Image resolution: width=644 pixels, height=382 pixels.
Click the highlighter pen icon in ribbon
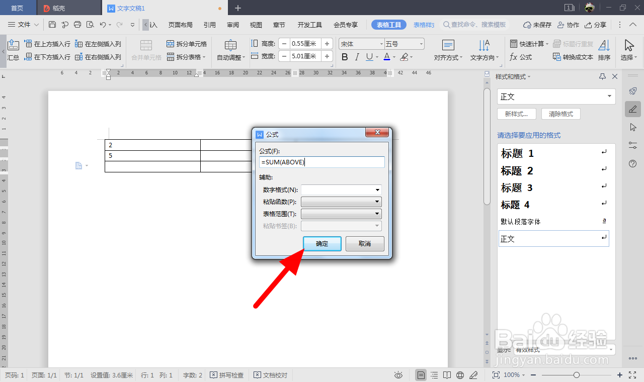[404, 57]
